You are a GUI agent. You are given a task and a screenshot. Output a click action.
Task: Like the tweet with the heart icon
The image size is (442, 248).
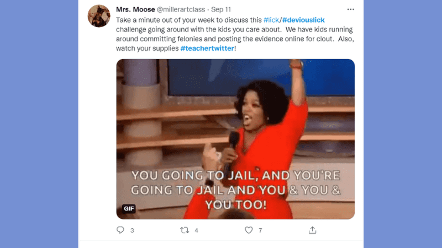(x=249, y=230)
